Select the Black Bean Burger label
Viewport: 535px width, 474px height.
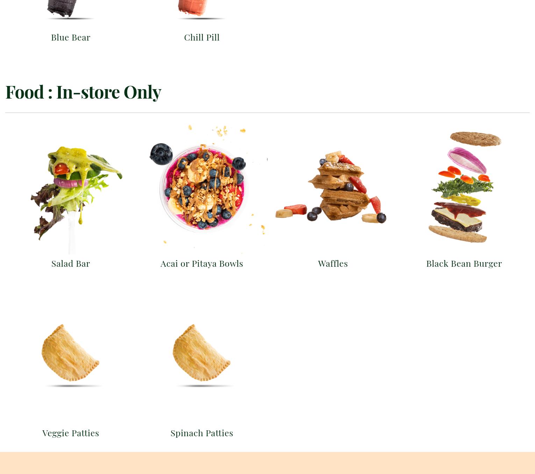464,264
